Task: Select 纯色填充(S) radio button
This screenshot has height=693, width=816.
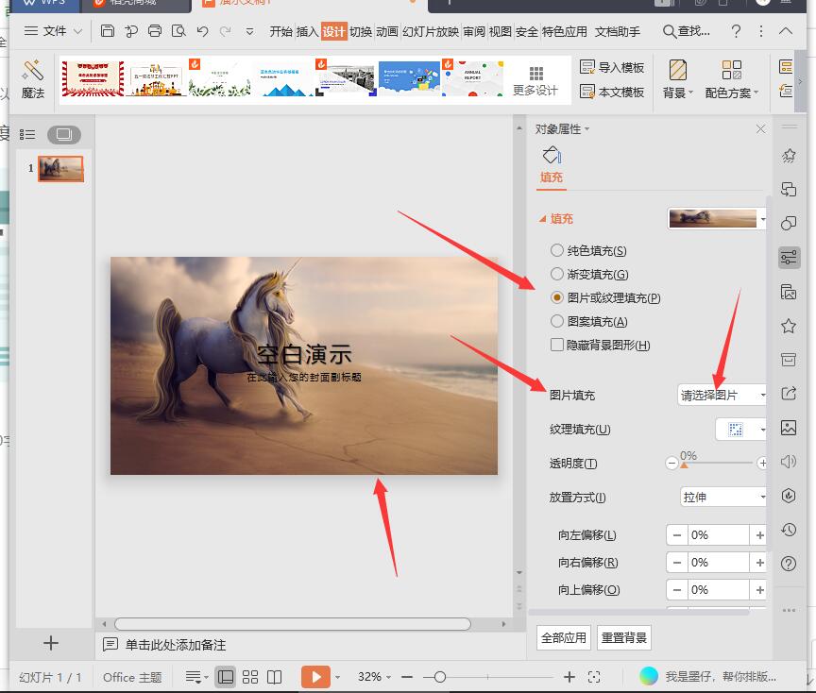Action: pos(557,251)
